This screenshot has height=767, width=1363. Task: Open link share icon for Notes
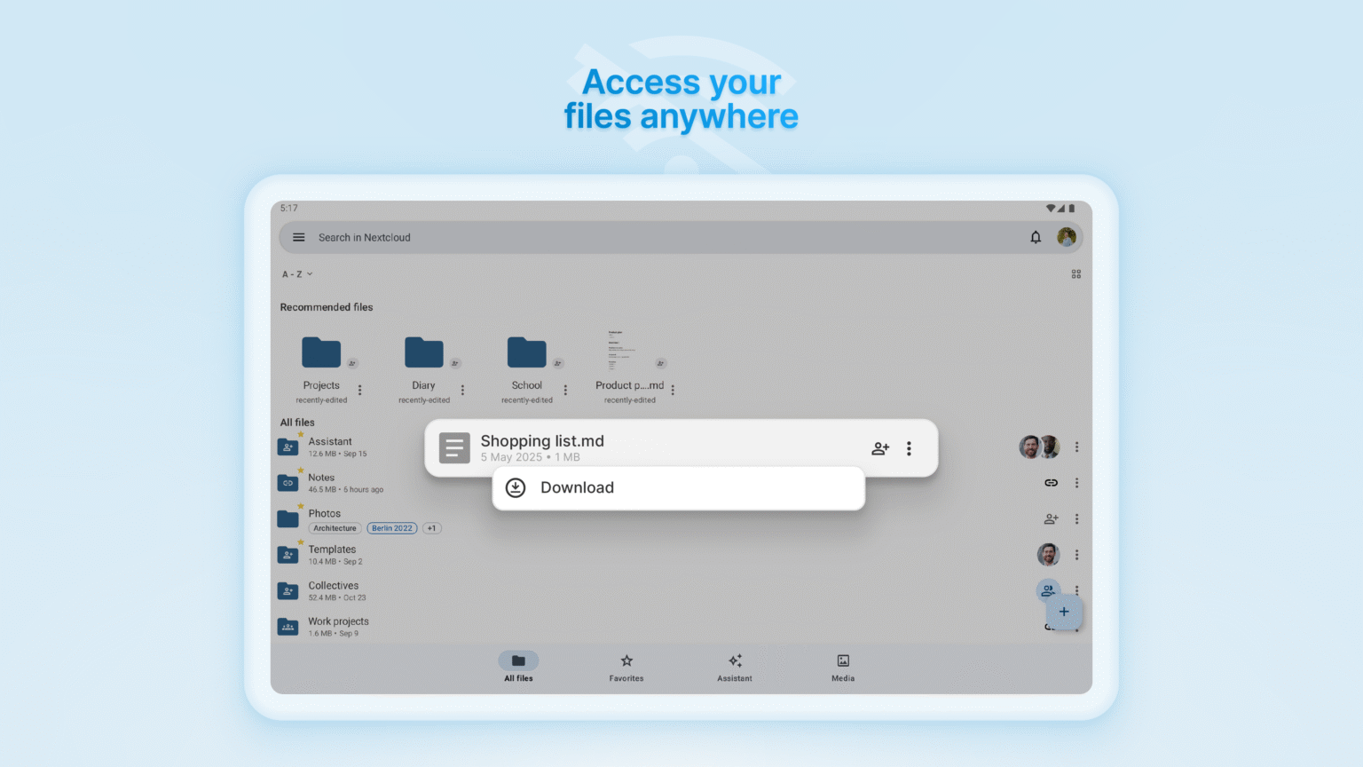(1051, 483)
